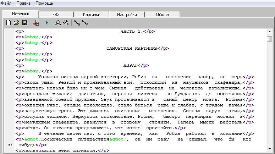This screenshot has height=154, width=275.
Task: Click the text '-нибудь' on the wrapped line
Action: (26, 145)
